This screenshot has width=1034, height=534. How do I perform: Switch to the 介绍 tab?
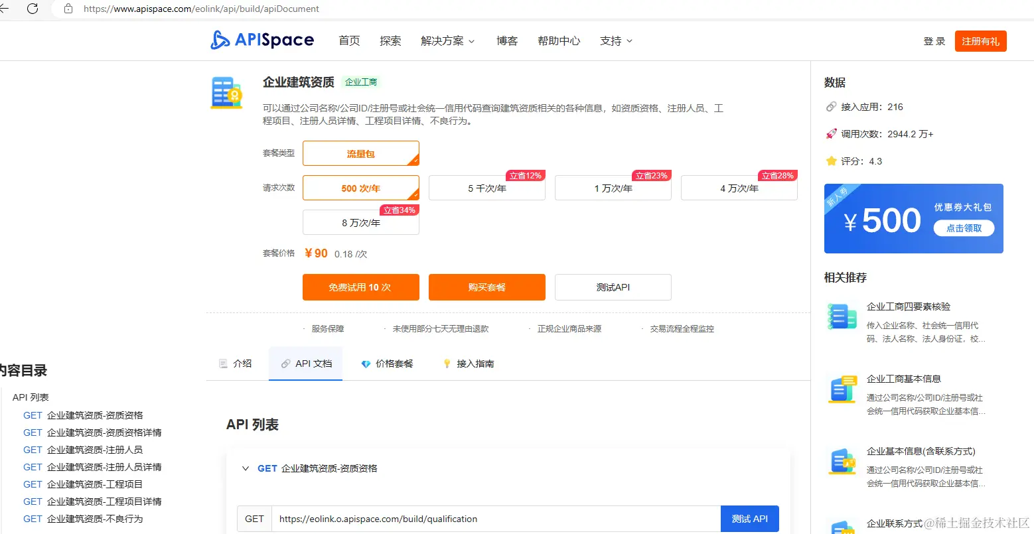tap(236, 364)
